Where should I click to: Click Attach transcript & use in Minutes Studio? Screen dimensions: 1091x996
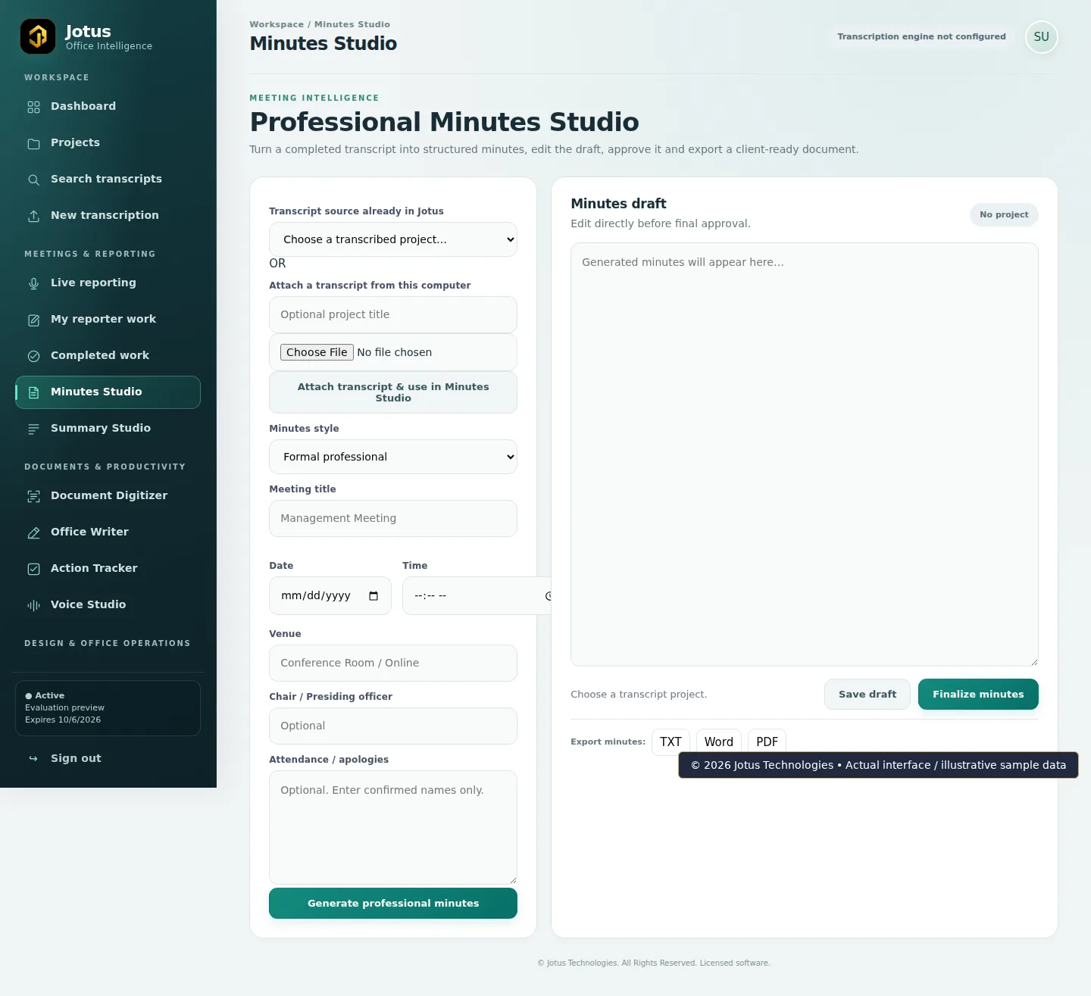click(393, 392)
